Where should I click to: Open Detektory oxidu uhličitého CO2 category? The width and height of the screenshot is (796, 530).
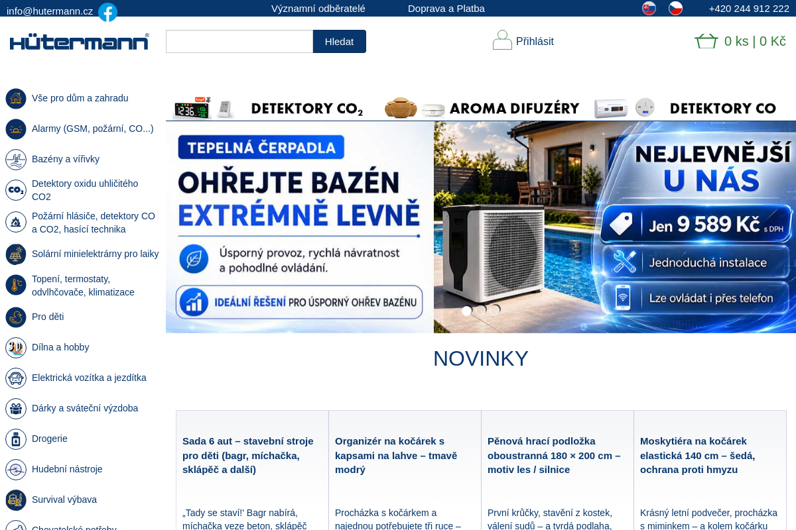[85, 190]
